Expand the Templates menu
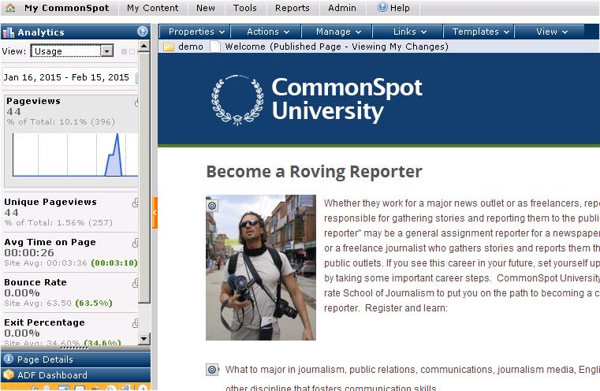This screenshot has height=391, width=600. point(479,32)
